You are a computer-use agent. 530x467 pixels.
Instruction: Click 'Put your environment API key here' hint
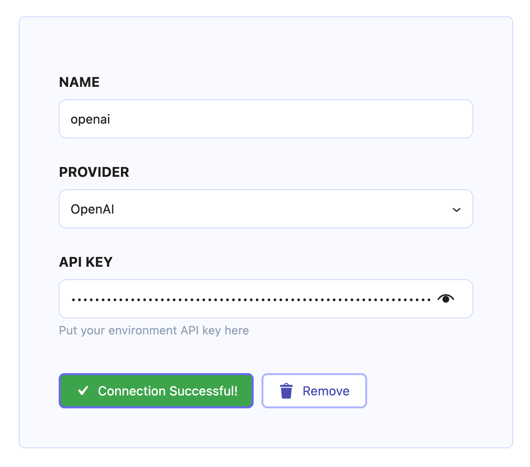coord(154,330)
